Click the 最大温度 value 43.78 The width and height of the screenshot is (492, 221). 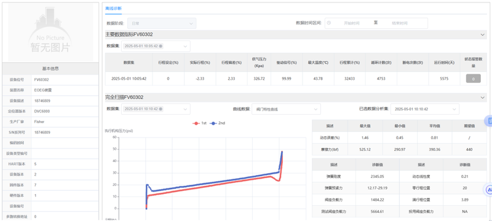coord(318,79)
